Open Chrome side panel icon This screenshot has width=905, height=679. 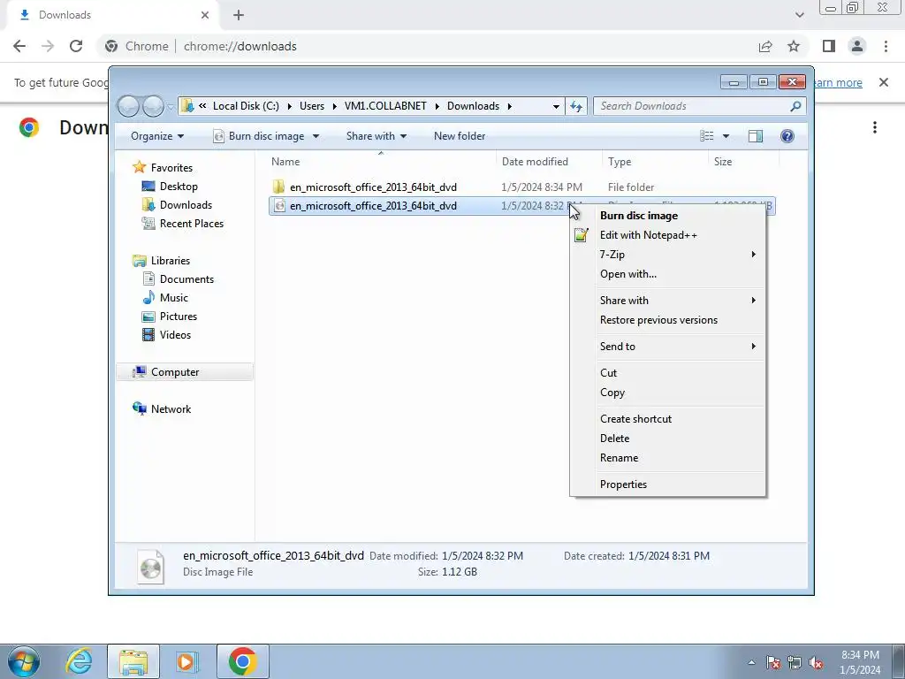pos(829,46)
